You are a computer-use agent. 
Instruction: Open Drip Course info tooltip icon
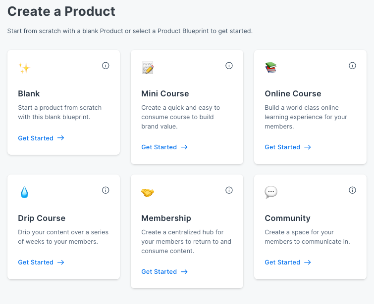(106, 190)
